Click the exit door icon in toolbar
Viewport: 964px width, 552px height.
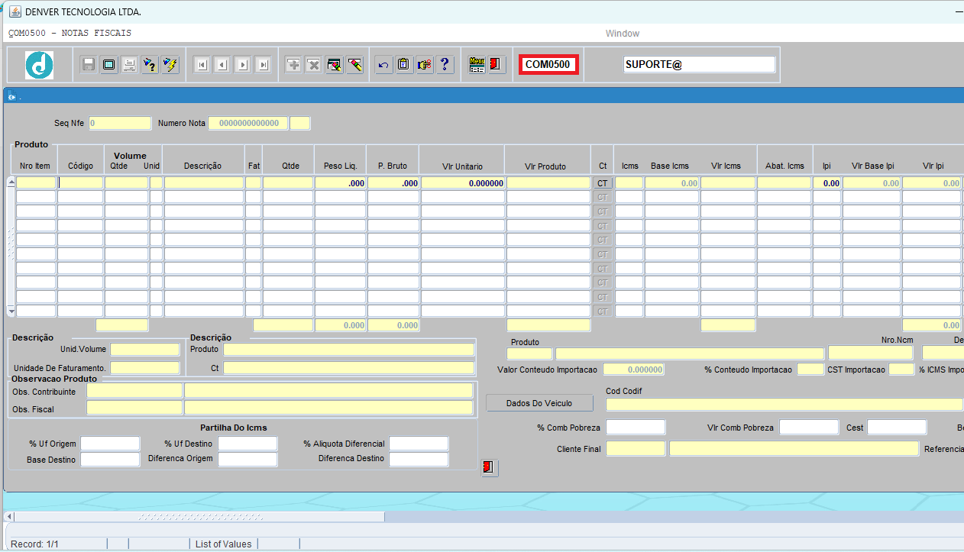coord(497,65)
